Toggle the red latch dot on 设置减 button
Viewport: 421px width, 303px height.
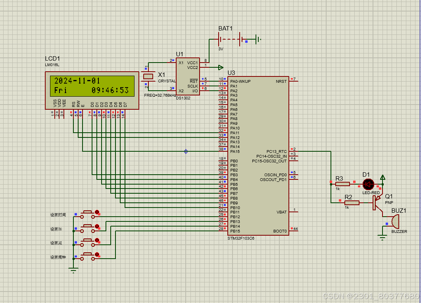97,240
